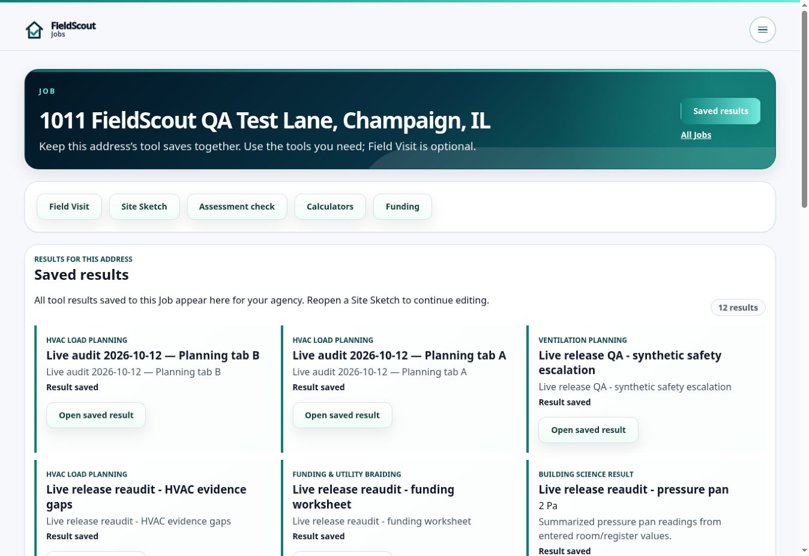Click the pressure pan summary description

pos(630,529)
